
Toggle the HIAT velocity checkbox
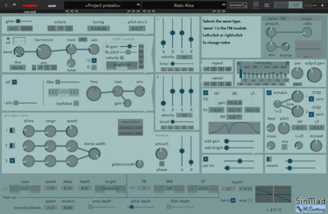pos(122,58)
